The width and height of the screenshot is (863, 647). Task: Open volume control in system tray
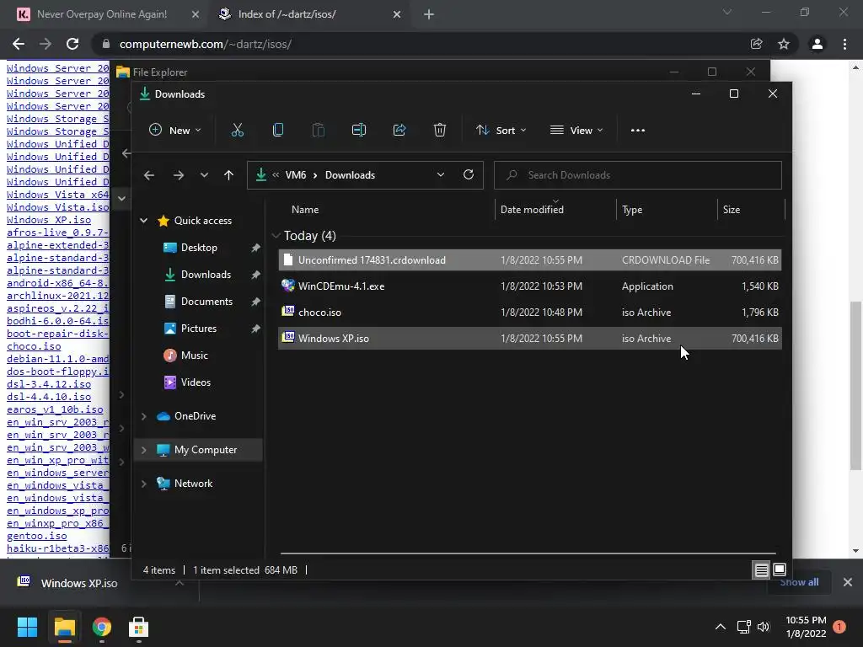click(764, 627)
